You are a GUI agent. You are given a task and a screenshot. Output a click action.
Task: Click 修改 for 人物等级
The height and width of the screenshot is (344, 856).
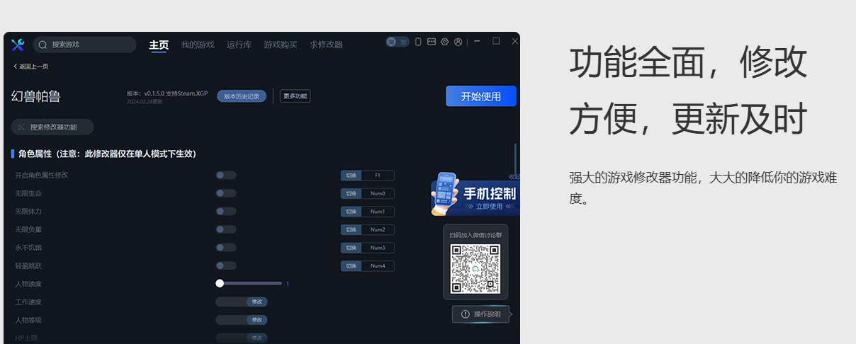257,320
